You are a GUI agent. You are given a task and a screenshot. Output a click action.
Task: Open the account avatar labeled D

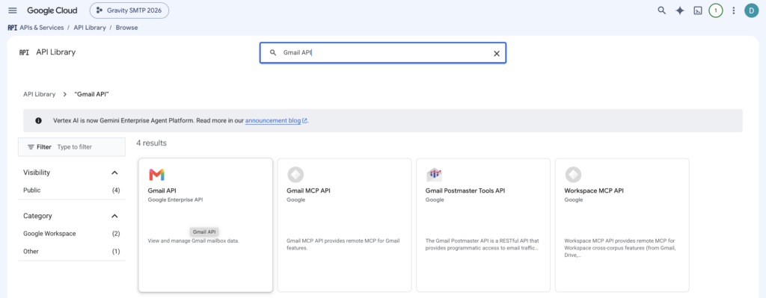tap(751, 10)
